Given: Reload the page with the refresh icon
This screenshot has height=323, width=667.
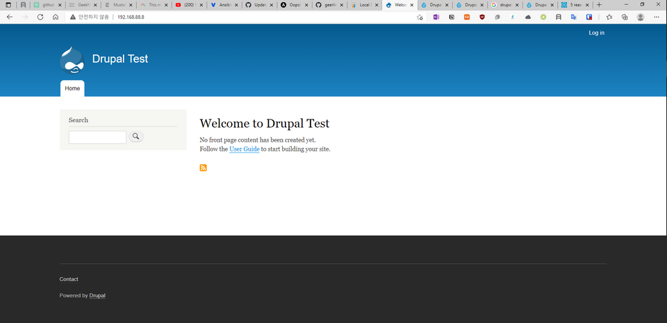Looking at the screenshot, I should coord(40,17).
